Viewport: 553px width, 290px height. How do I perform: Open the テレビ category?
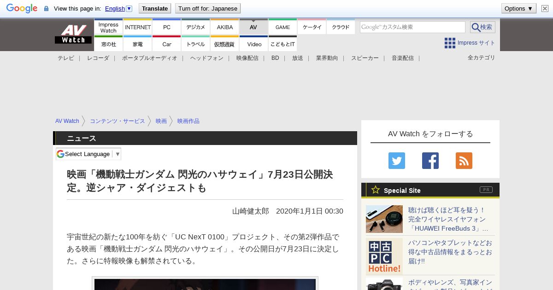66,58
